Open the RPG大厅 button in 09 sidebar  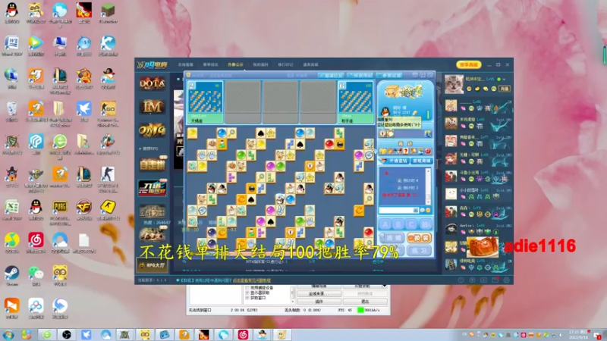coord(153,265)
